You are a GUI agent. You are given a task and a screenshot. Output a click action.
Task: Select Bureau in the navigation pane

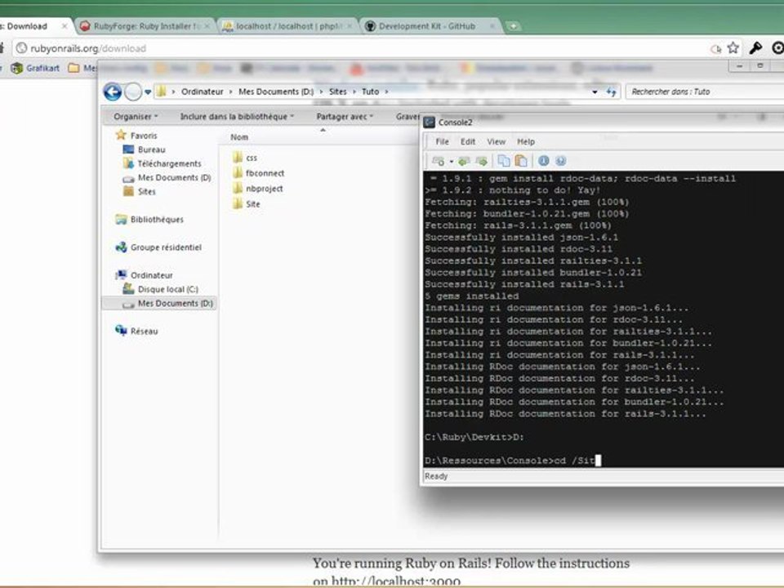click(144, 149)
